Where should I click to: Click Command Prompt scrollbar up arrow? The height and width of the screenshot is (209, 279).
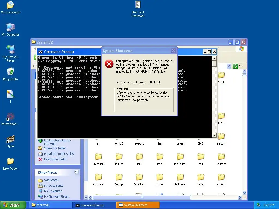214,58
